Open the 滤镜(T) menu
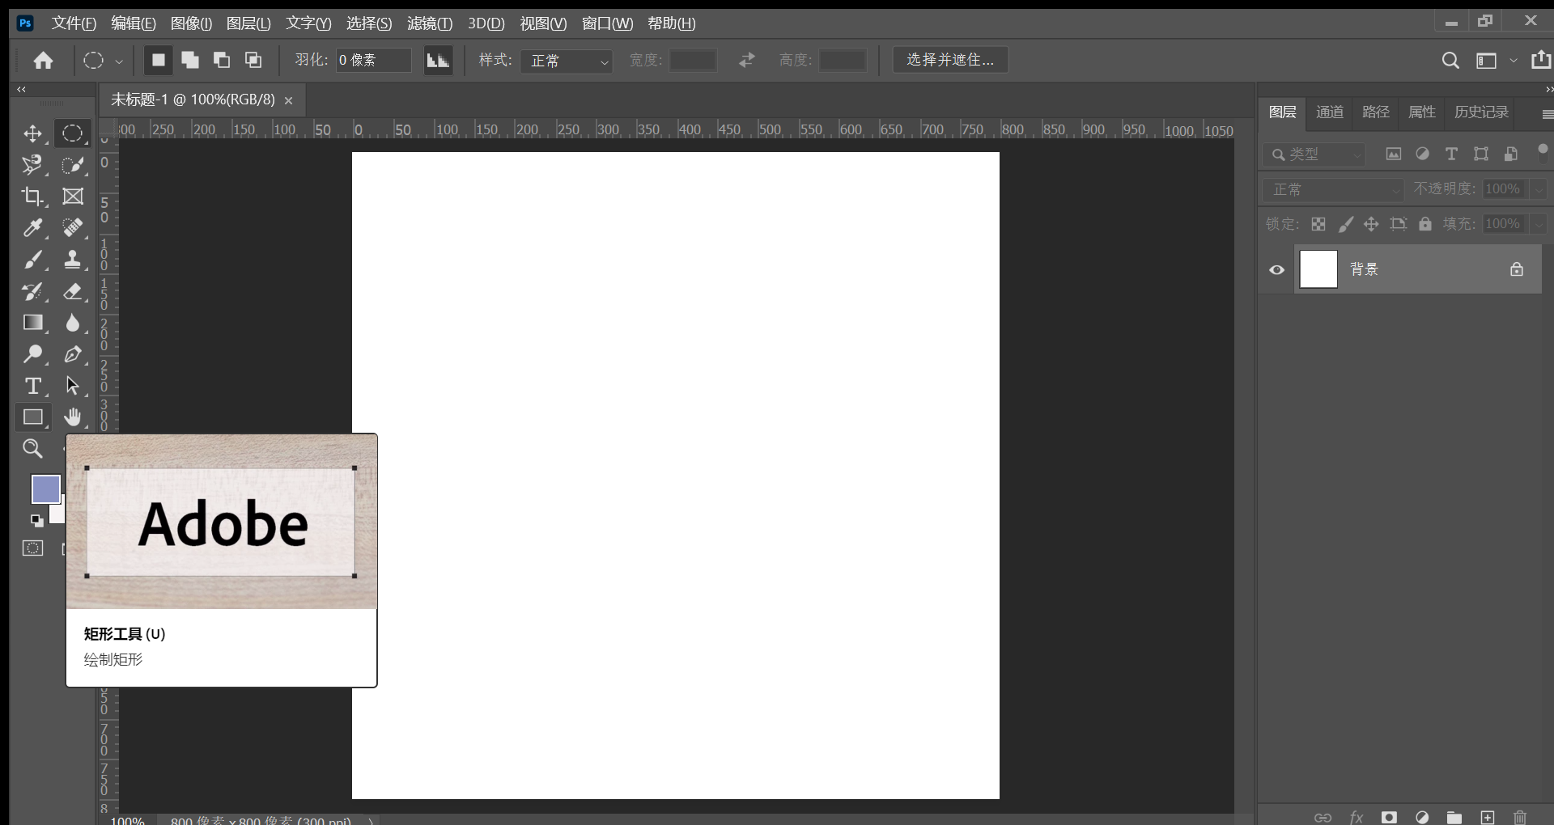Viewport: 1554px width, 825px height. point(430,23)
